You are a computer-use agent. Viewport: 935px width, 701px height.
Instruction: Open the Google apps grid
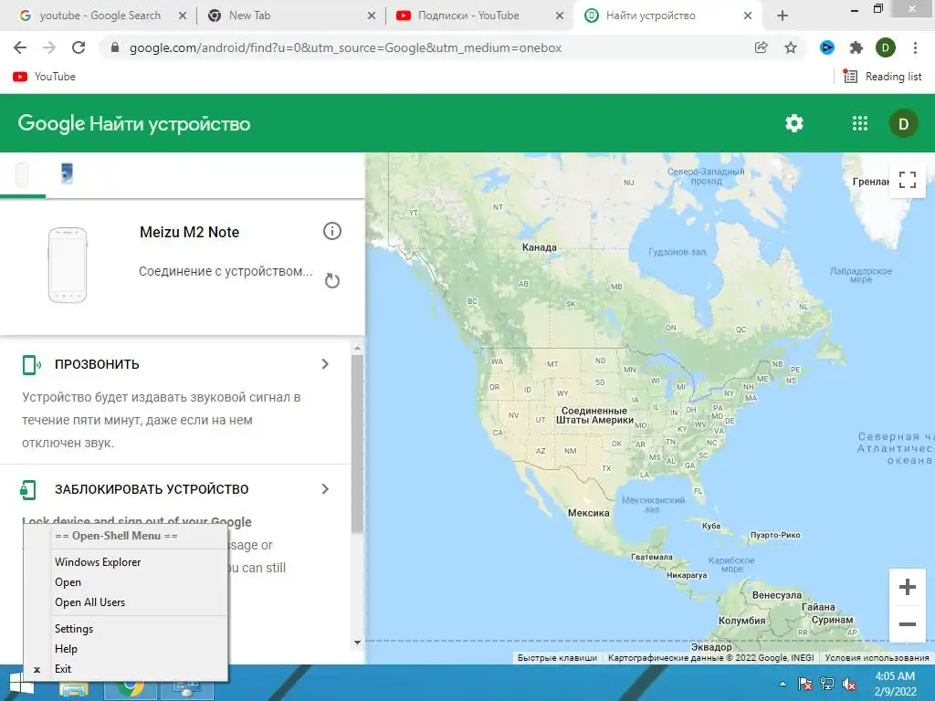860,123
